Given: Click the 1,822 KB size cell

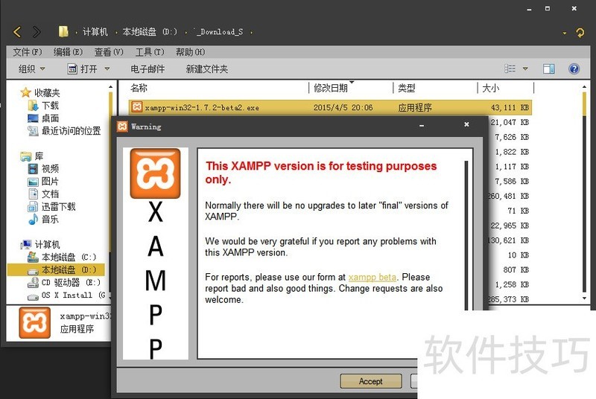Looking at the screenshot, I should pyautogui.click(x=511, y=152).
